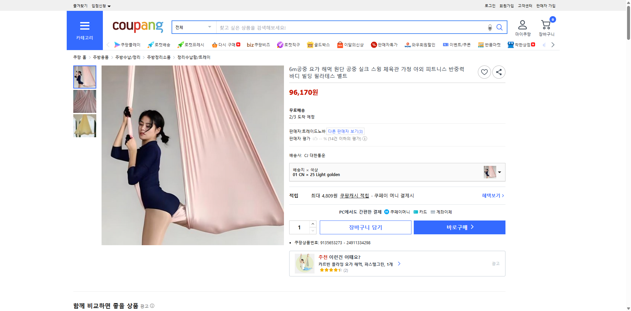
Task: Click the share icon next to the product title
Action: coord(498,72)
